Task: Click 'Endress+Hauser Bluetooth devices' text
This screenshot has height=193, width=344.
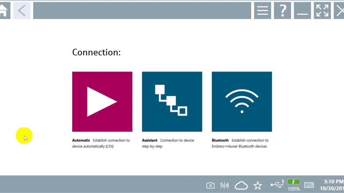Action: 239,146
